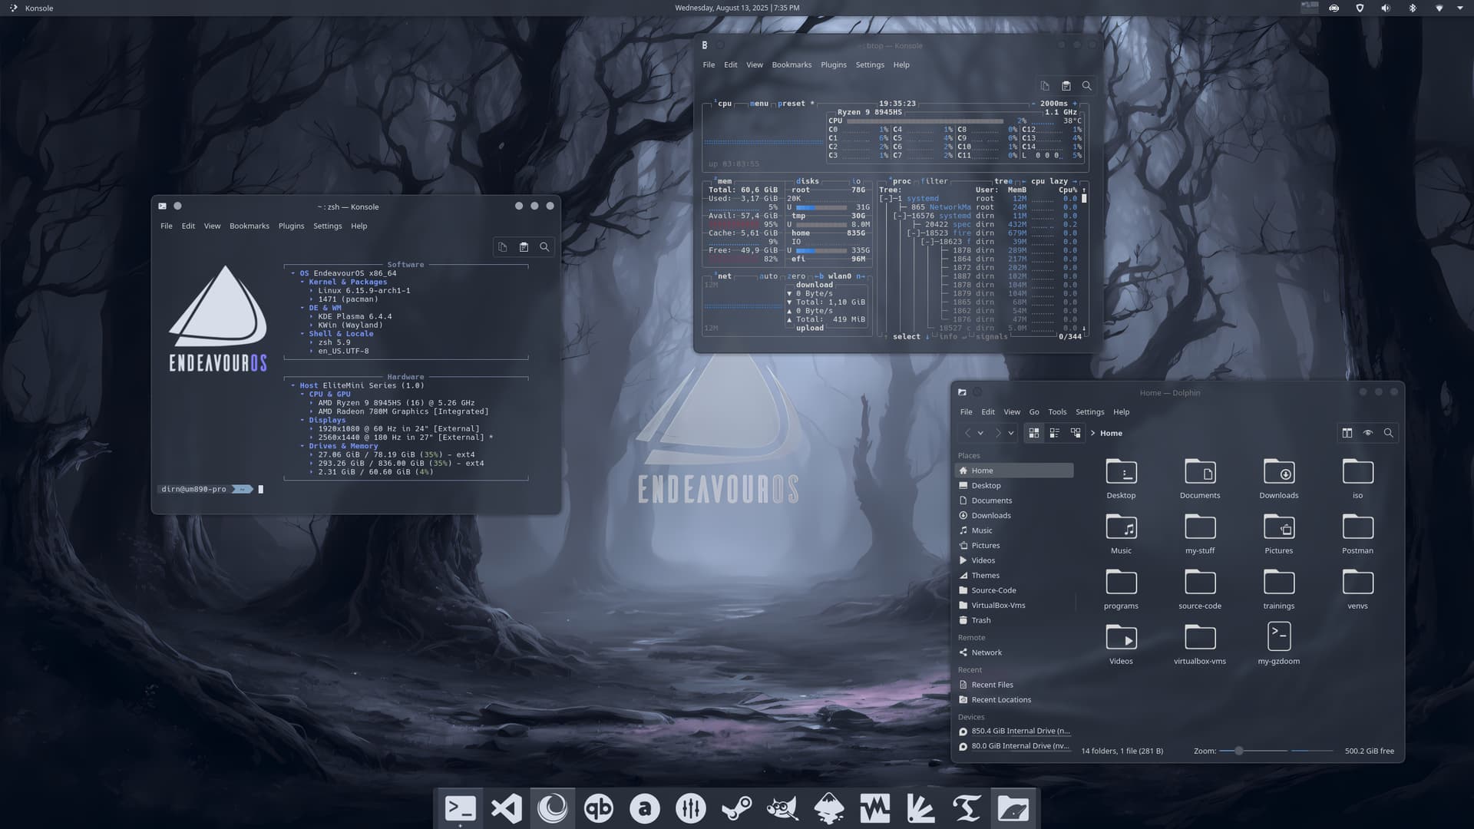1474x829 pixels.
Task: Select Trash in the Places panel
Action: (980, 620)
